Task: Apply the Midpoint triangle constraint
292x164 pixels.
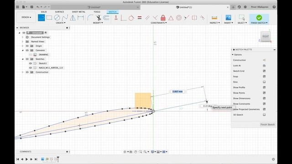Action: tap(171, 18)
